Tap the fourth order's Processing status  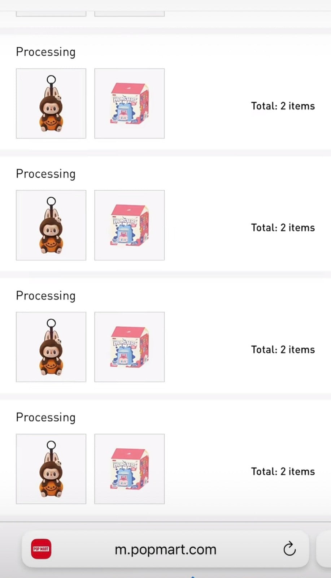(x=46, y=418)
